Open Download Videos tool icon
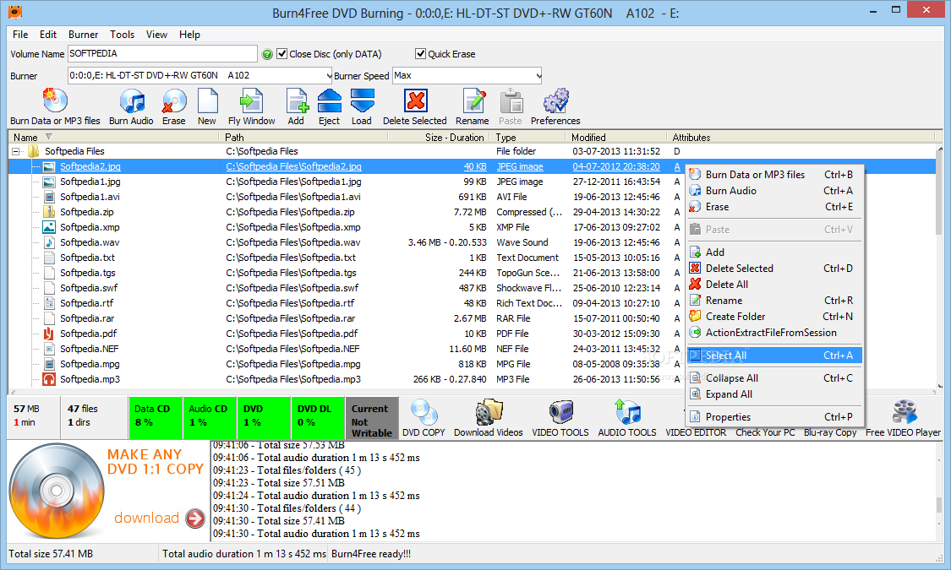The height and width of the screenshot is (570, 951). (489, 413)
